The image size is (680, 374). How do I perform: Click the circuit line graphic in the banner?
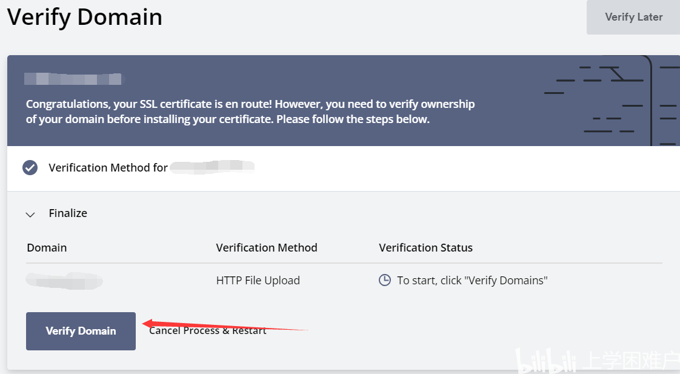[612, 101]
